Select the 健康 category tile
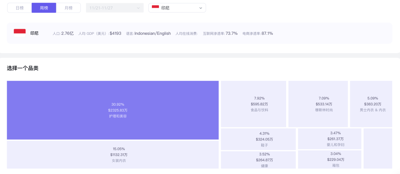The height and width of the screenshot is (174, 400). (x=259, y=160)
